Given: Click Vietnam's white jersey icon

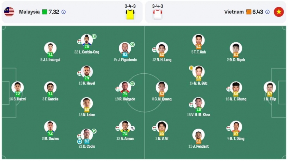Looking at the screenshot, I should click(x=157, y=14).
